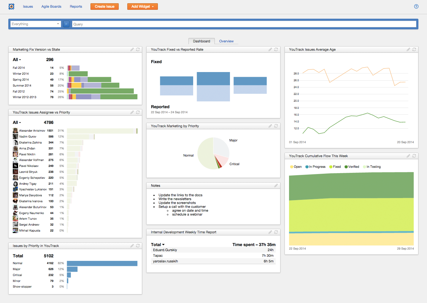Refresh the YouTrack Marketing by Priority widget
Image resolution: width=427 pixels, height=303 pixels.
(276, 126)
